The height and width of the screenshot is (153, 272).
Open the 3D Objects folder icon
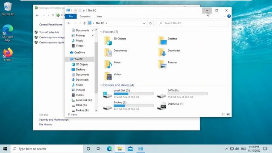click(108, 41)
